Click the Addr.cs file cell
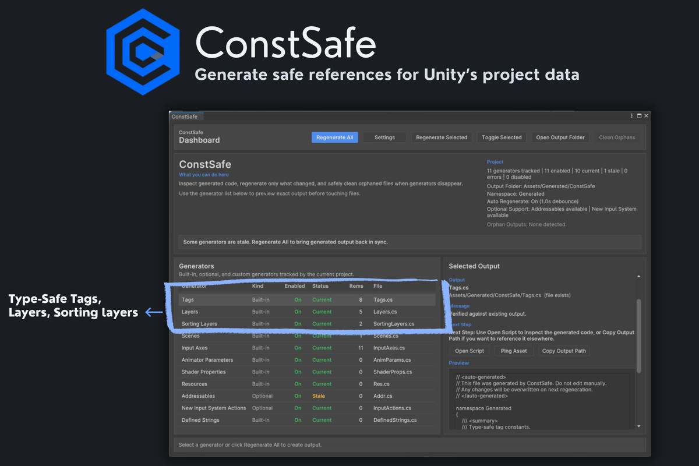Image resolution: width=699 pixels, height=466 pixels. (383, 396)
